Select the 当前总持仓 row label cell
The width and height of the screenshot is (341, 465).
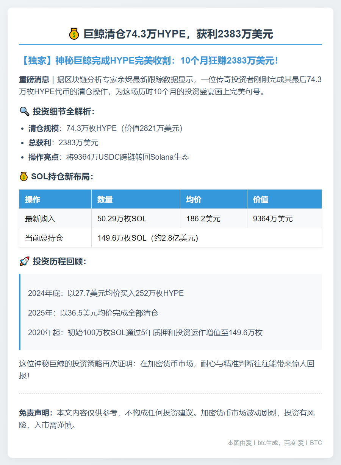[x=44, y=238]
